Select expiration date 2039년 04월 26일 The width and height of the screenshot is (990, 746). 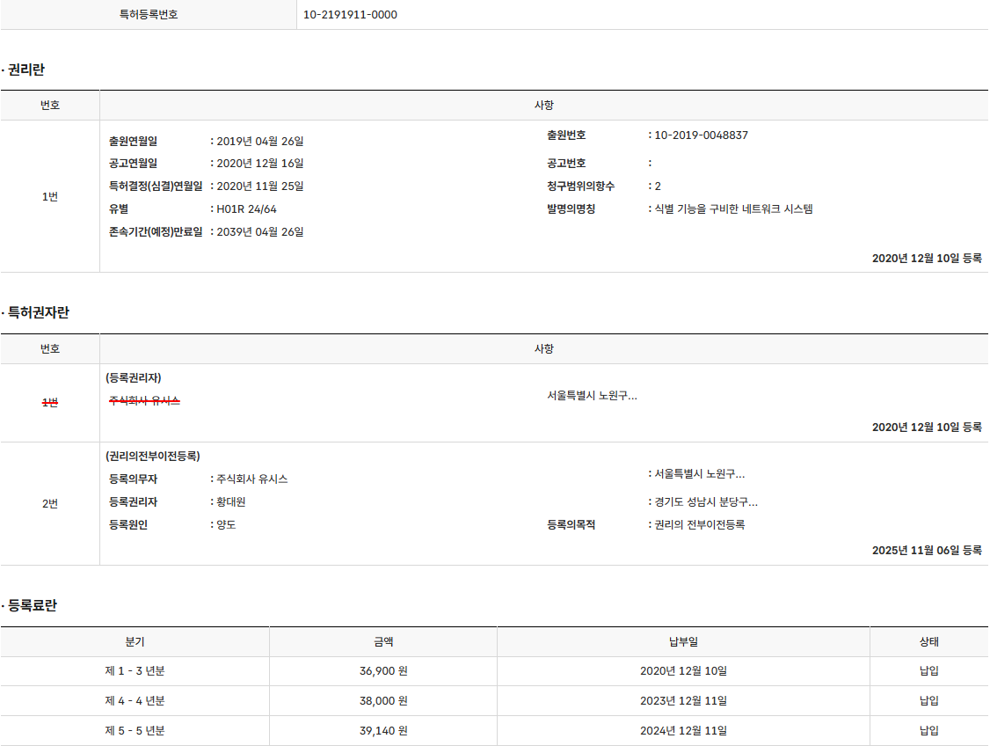(x=260, y=232)
